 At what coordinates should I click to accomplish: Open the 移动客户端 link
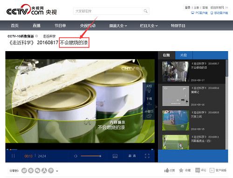(219, 13)
